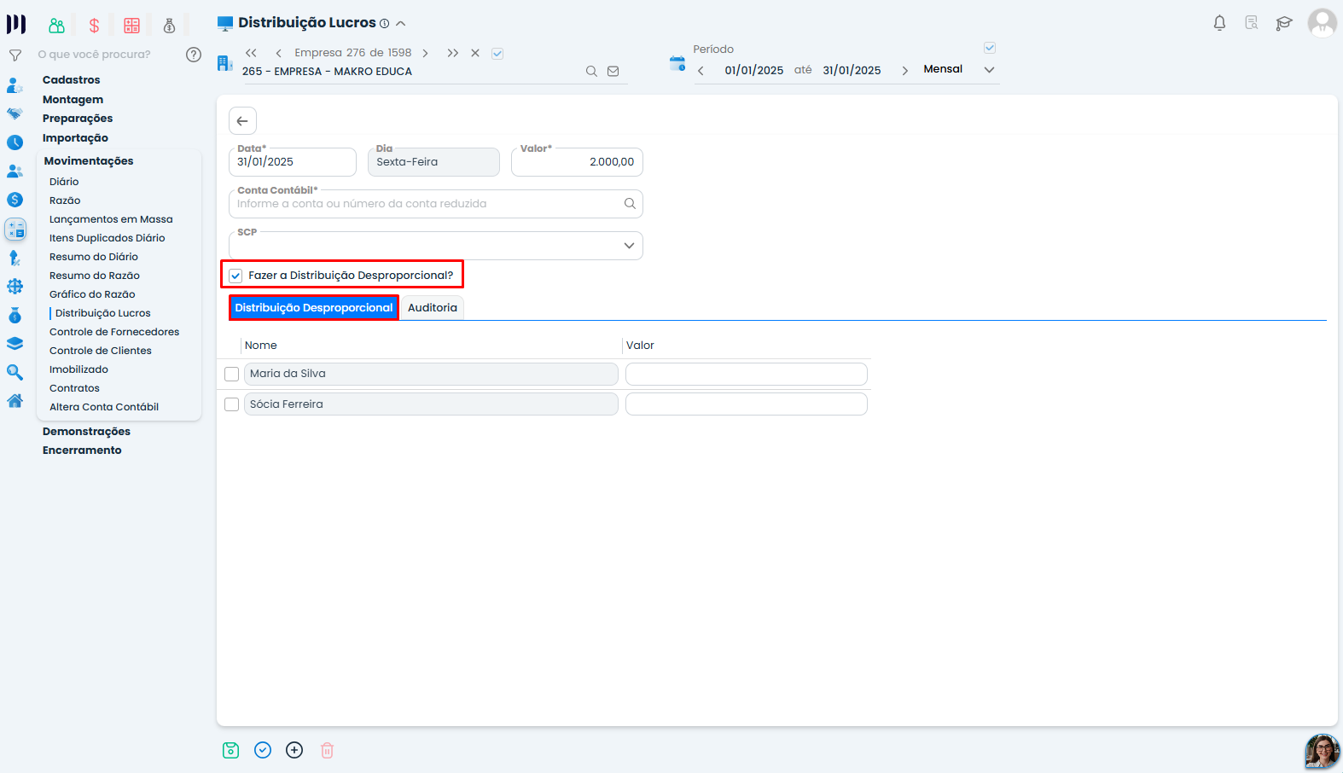Open the Demonstrações section
Viewport: 1343px width, 773px height.
pos(86,431)
